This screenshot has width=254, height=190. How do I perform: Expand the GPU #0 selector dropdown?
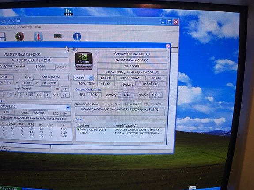point(91,78)
